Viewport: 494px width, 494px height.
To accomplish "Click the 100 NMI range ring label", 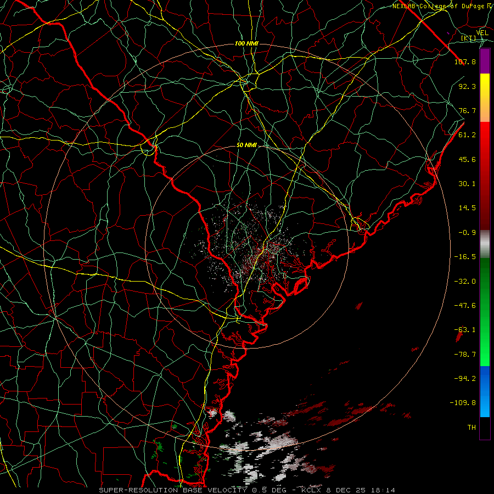I will (x=246, y=43).
